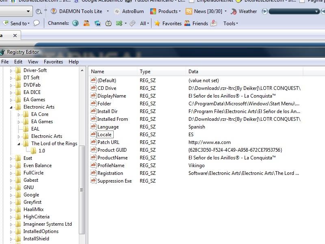
Task: Click the Data column header
Action: 245,72
